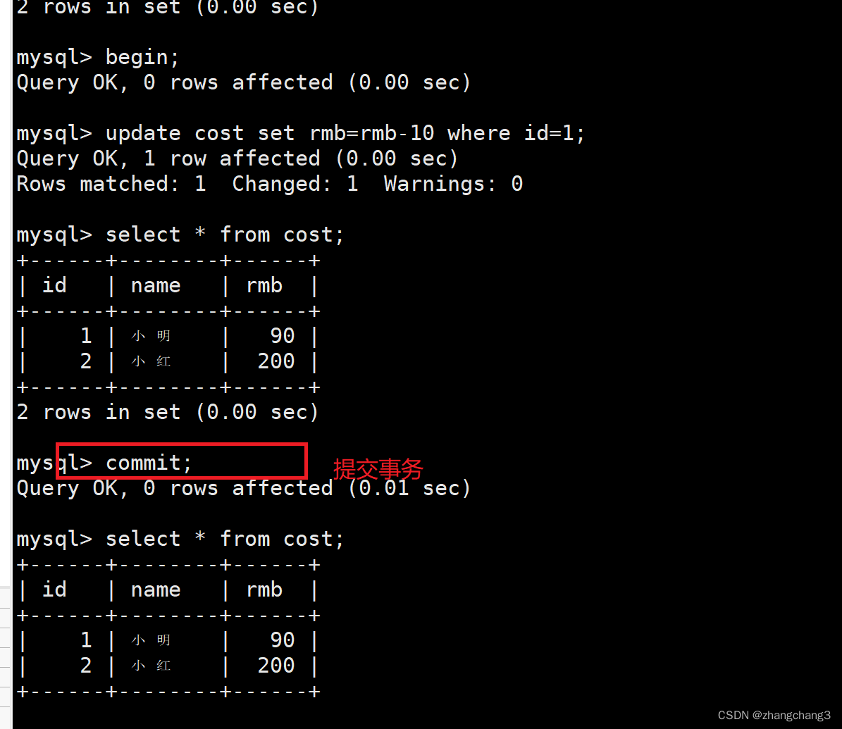Select the "Query OK, 0 rows affected (0.00 sec)" line
Viewport: 842px width, 729px height.
click(244, 82)
